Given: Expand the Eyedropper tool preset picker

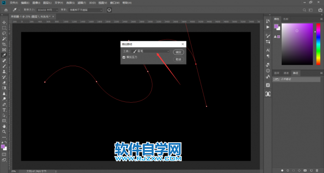Looking at the screenshot, I should [19, 10].
